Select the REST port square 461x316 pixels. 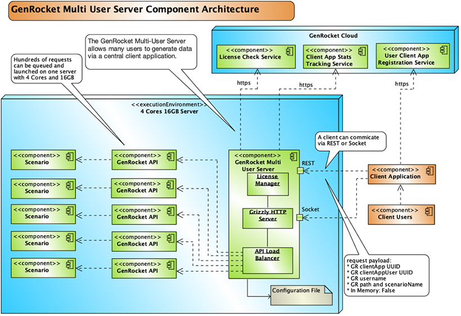point(300,171)
